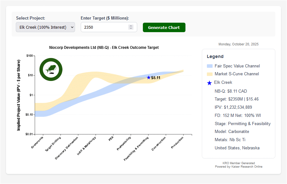The image size is (287, 184).
Task: Click the Target Drilling x-axis label
Action: pyautogui.click(x=53, y=144)
